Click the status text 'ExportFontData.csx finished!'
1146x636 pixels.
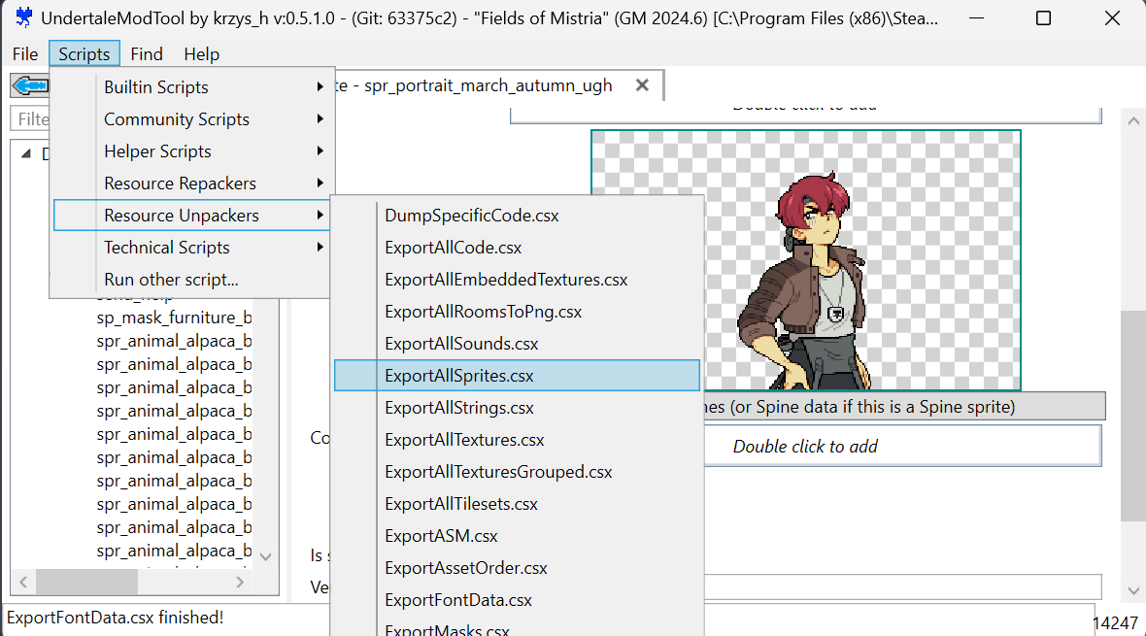115,618
